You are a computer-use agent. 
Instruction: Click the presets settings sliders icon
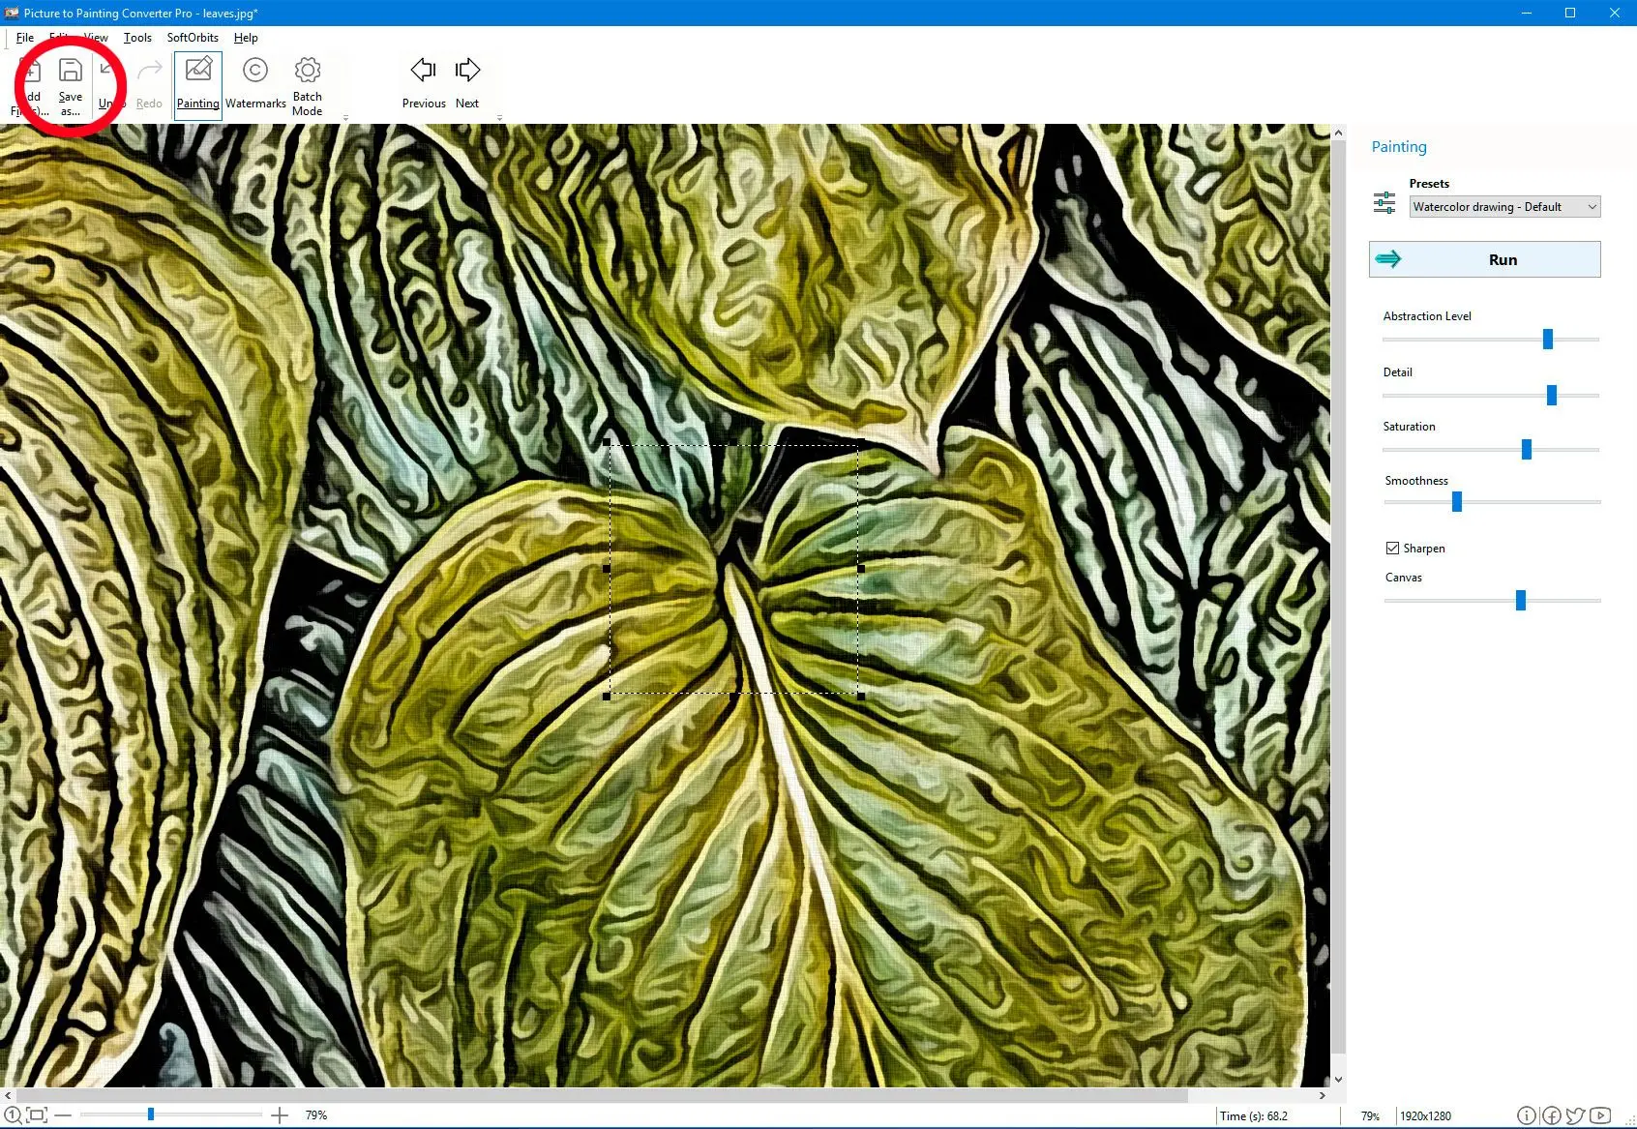[x=1384, y=202]
